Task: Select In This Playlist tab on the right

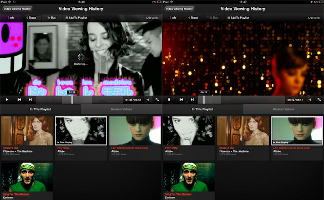Action: 202,109
